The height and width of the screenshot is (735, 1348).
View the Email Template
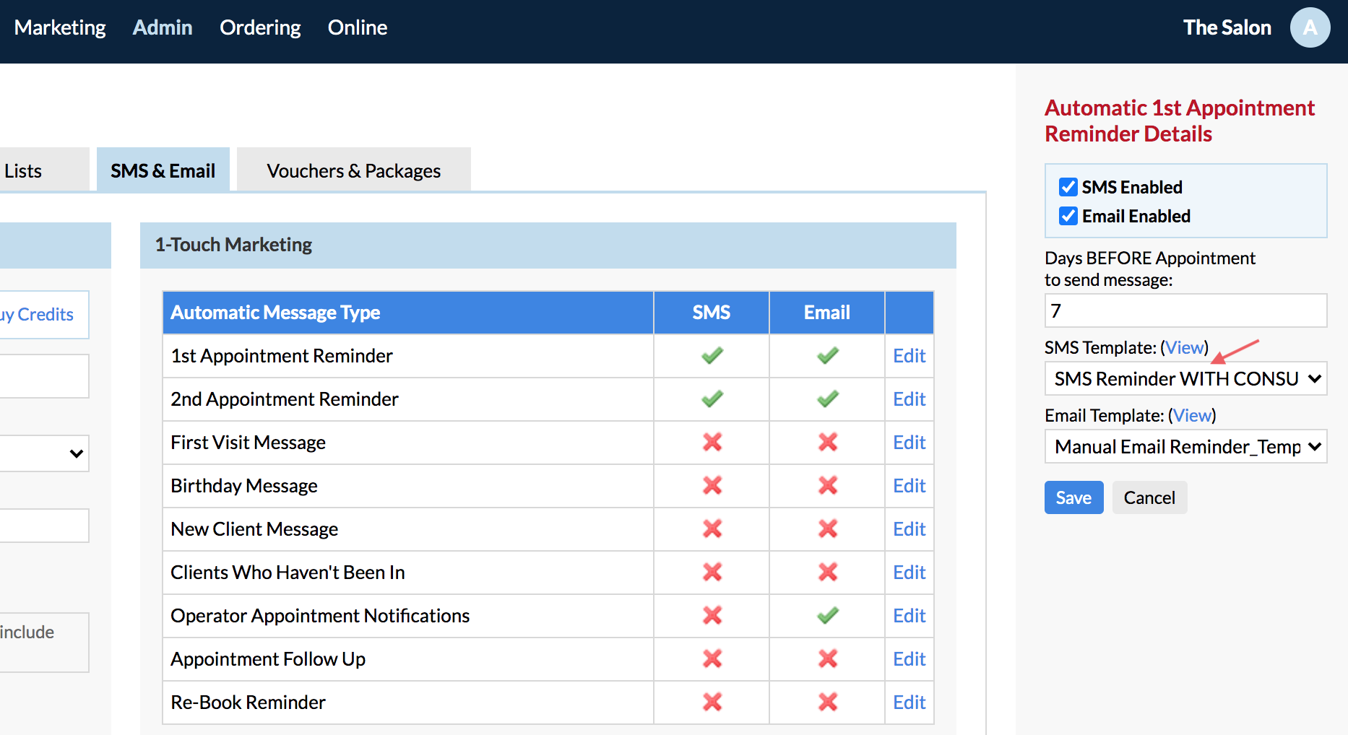pos(1192,415)
